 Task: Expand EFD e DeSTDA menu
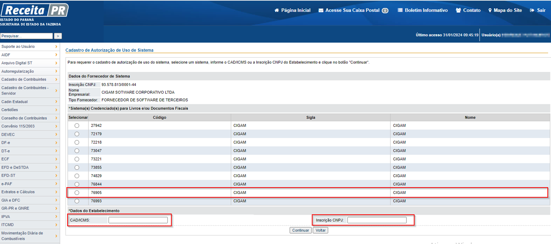point(30,167)
